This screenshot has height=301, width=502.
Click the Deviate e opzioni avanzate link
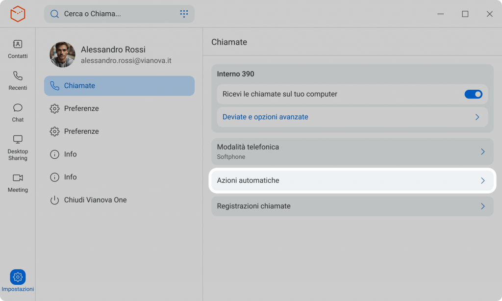click(x=265, y=117)
